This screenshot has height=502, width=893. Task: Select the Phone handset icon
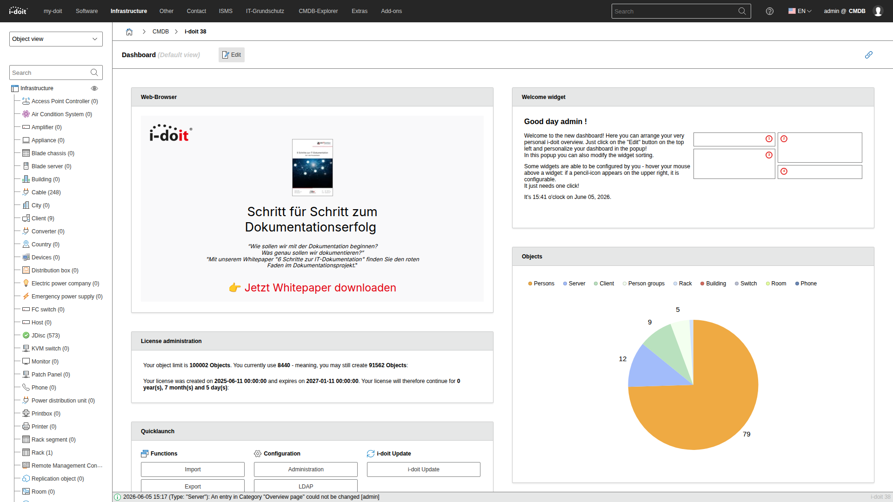click(x=26, y=387)
